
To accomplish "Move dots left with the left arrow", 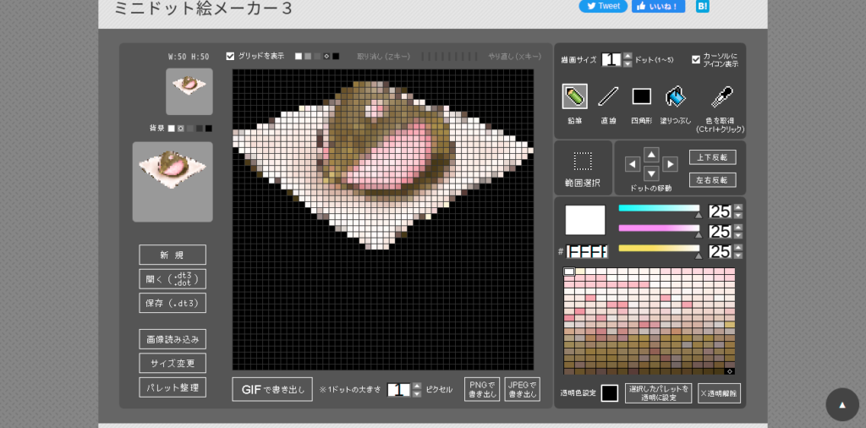I will click(633, 164).
